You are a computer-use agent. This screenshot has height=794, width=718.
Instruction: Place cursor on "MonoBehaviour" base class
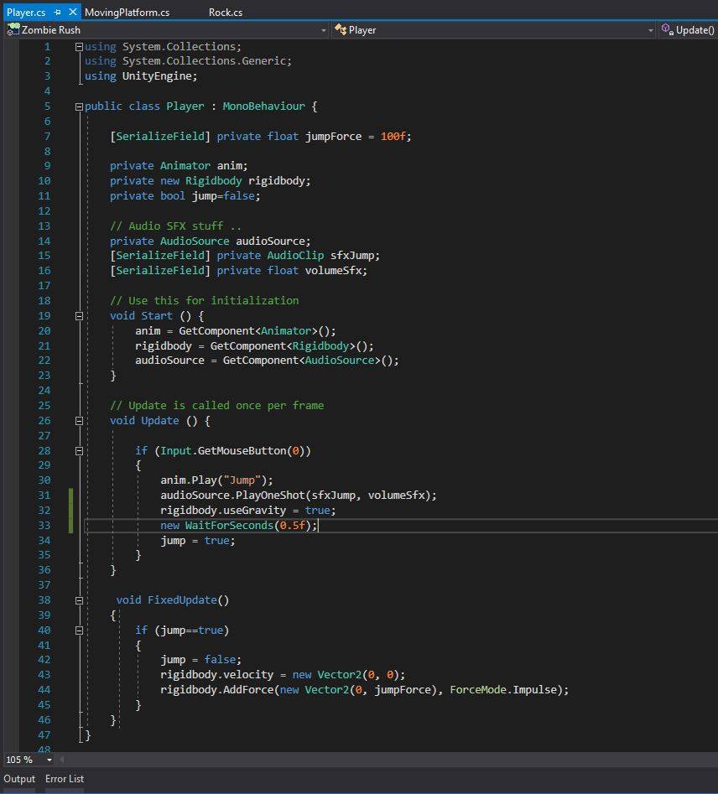(x=264, y=106)
